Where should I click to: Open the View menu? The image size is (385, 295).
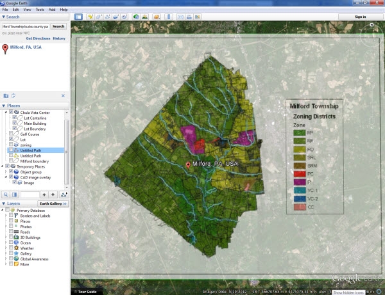tap(27, 10)
